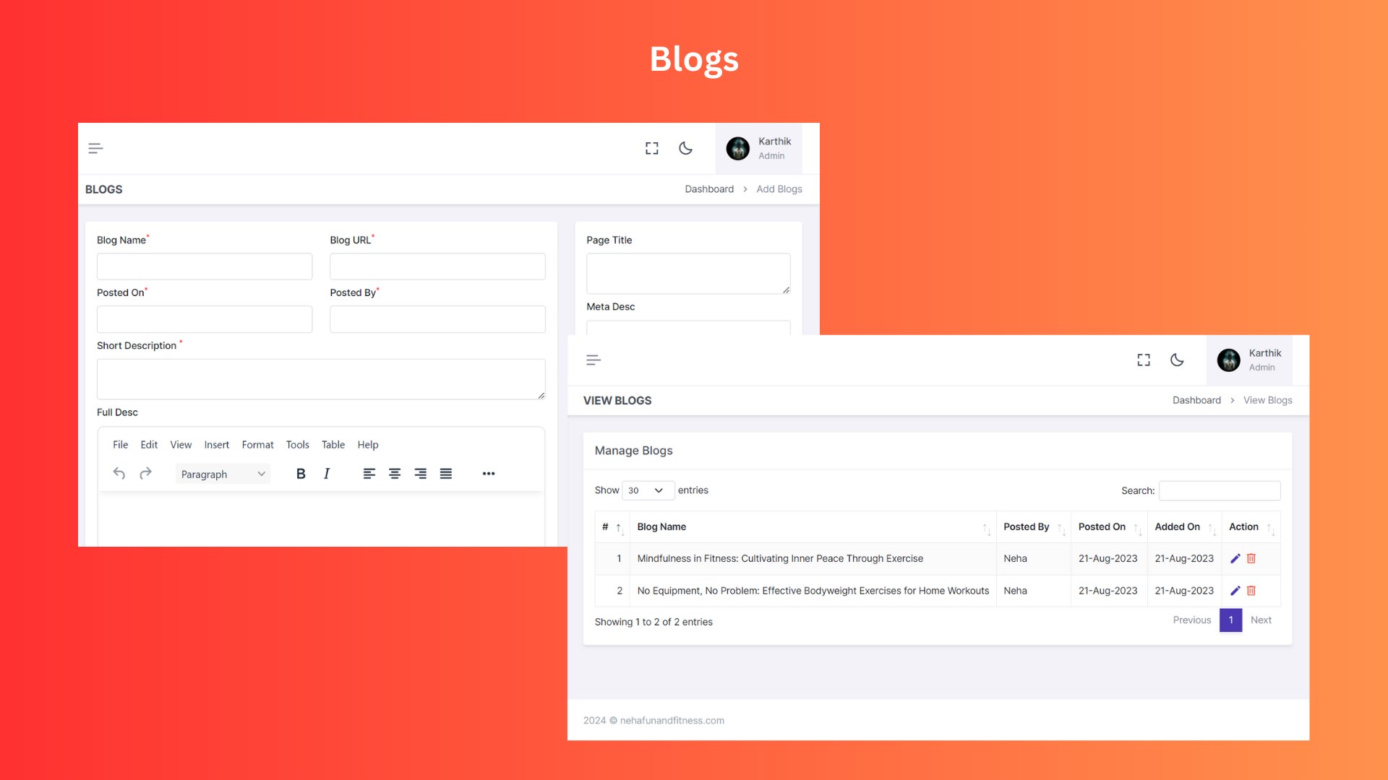Select the Format menu item

(257, 444)
